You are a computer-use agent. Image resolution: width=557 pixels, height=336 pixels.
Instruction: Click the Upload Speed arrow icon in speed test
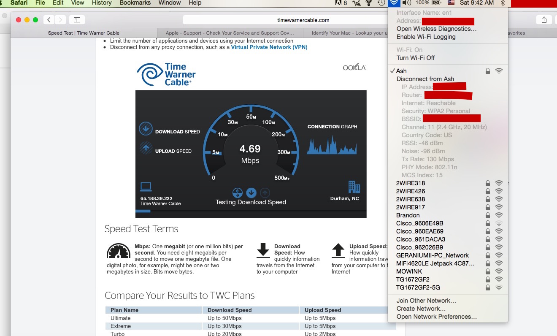tap(146, 148)
